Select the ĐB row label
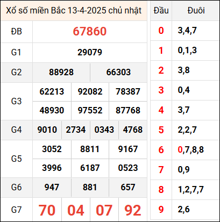The width and height of the screenshot is (220, 222). point(17,32)
